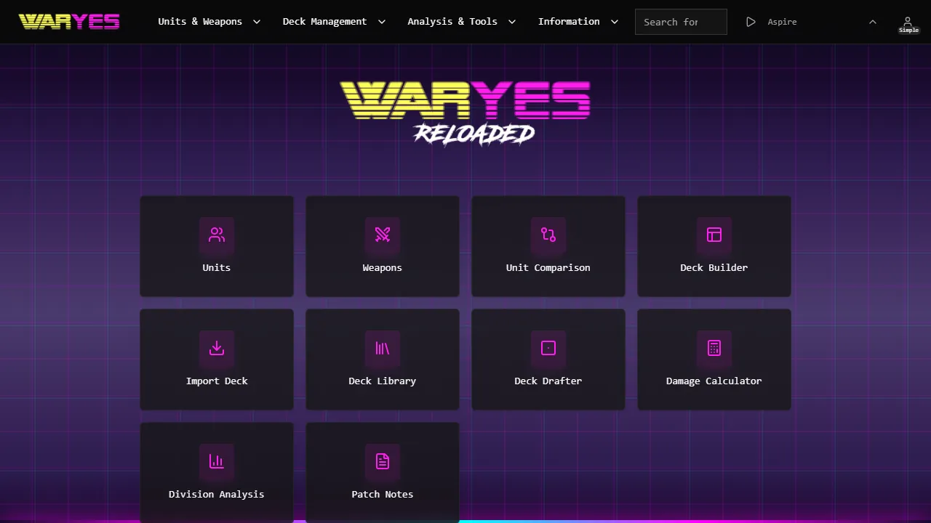
Task: Focus the Search for input field
Action: tap(681, 22)
